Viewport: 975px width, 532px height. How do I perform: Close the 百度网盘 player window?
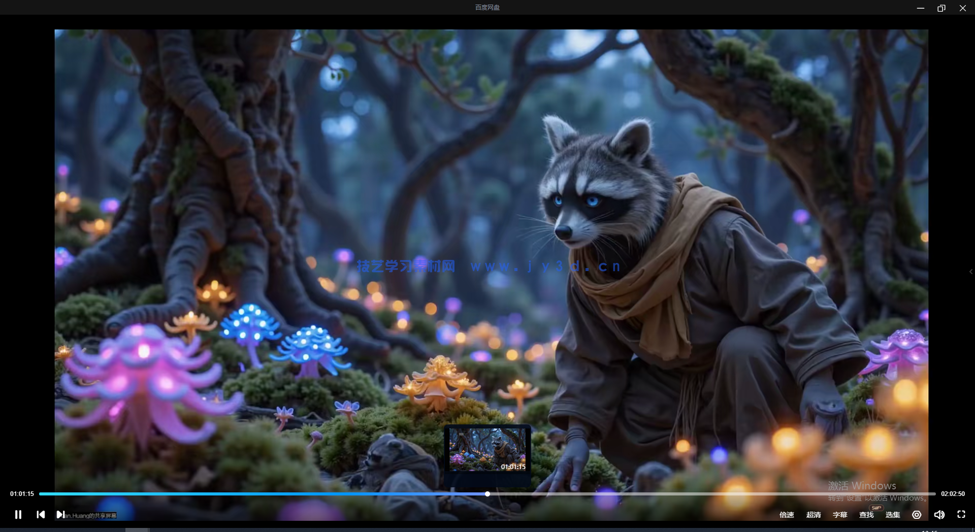(x=963, y=8)
